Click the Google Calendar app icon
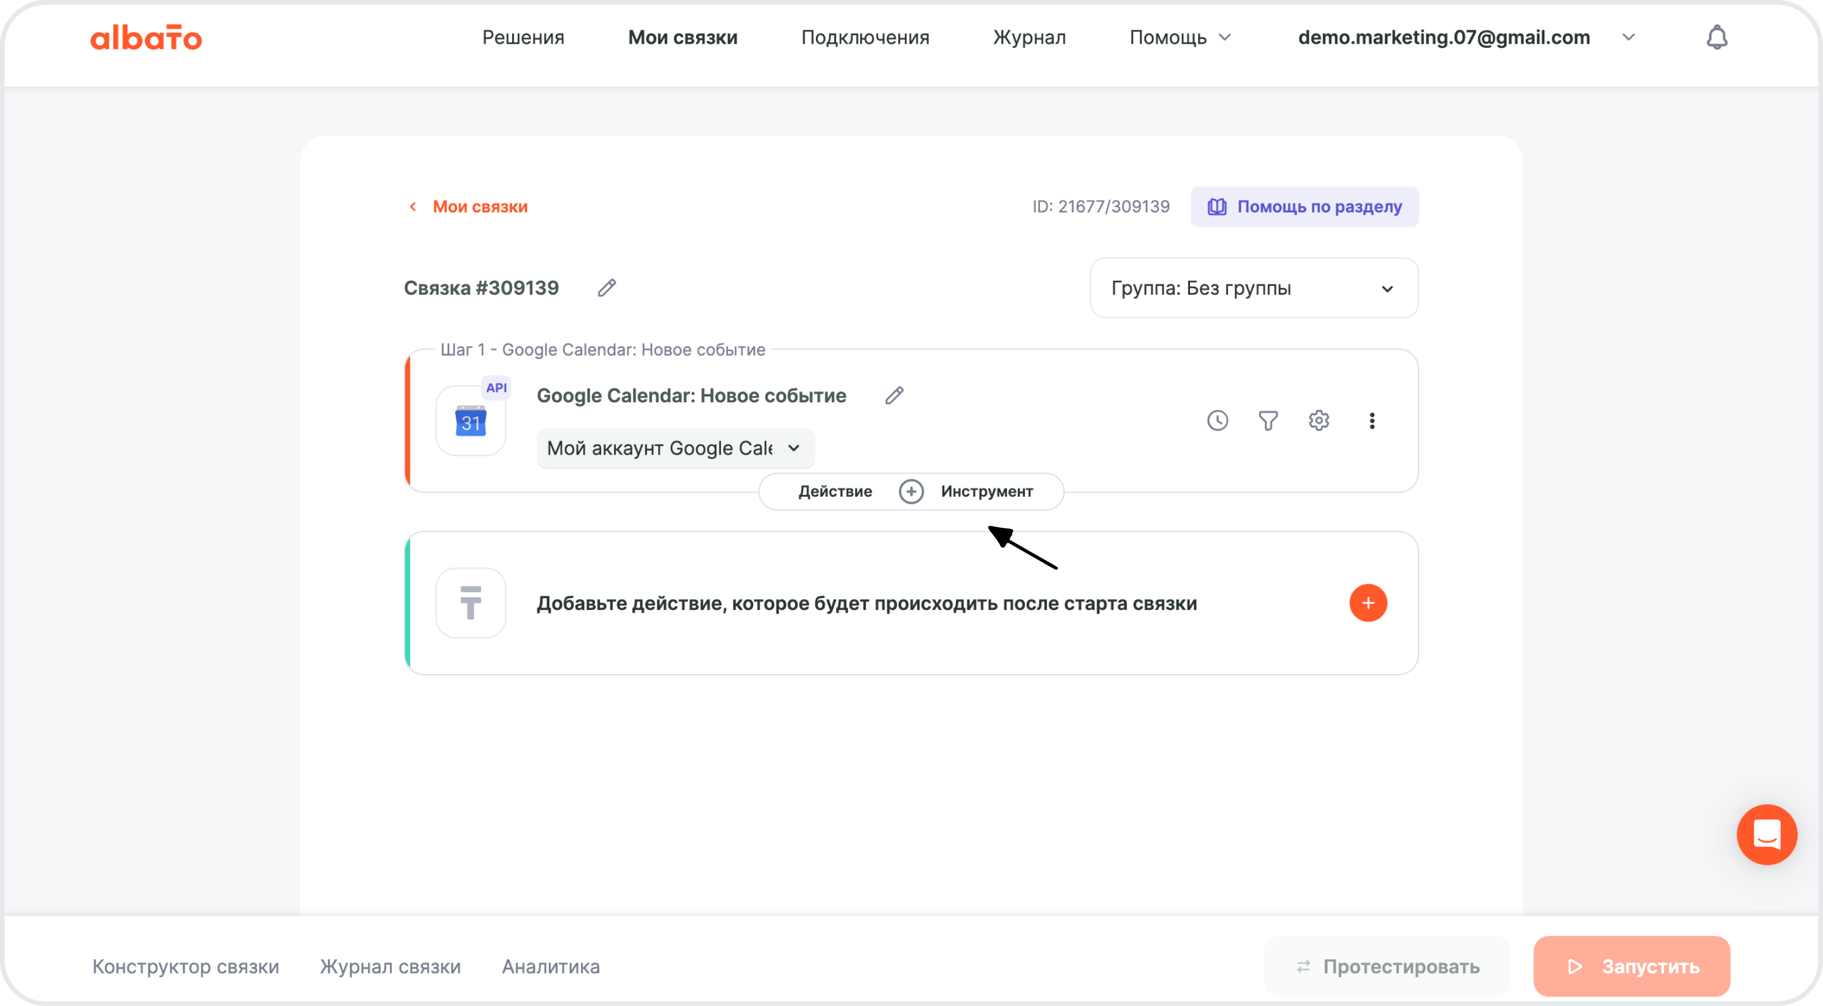The image size is (1823, 1006). [x=471, y=421]
